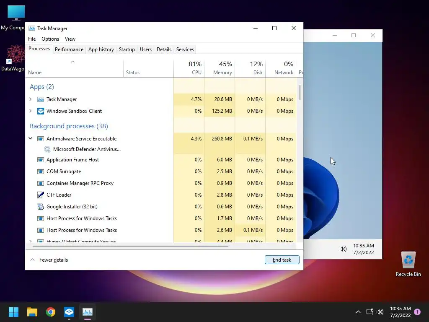Click the icon of the 1.7 MB Host Process row
The width and height of the screenshot is (429, 322).
pyautogui.click(x=41, y=218)
